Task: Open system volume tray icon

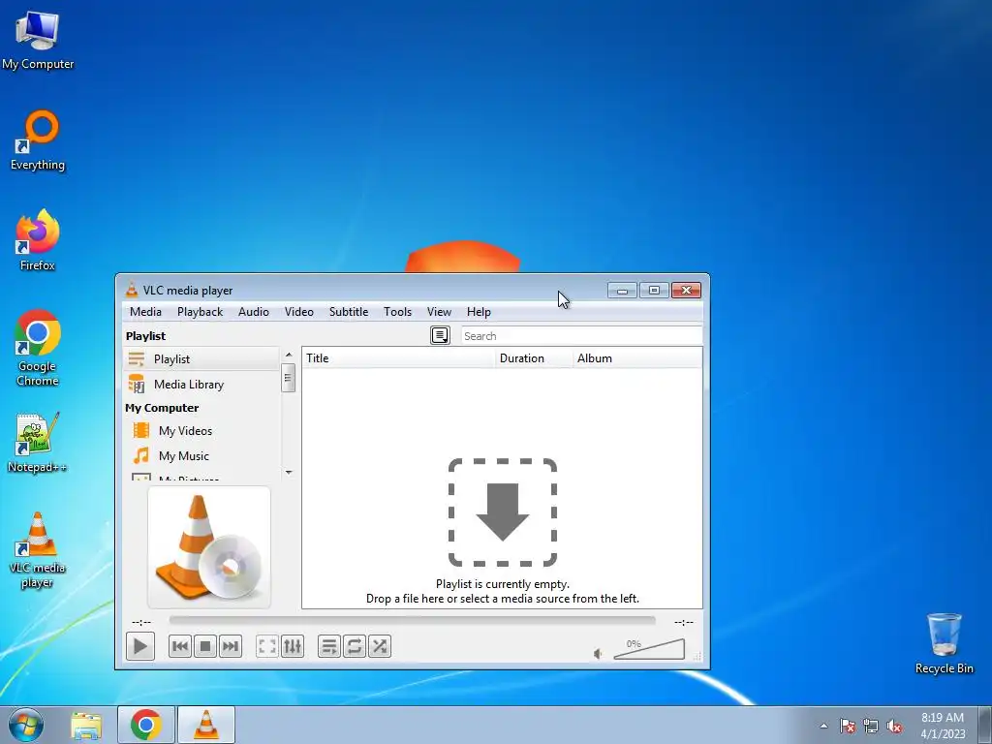Action: pos(894,727)
